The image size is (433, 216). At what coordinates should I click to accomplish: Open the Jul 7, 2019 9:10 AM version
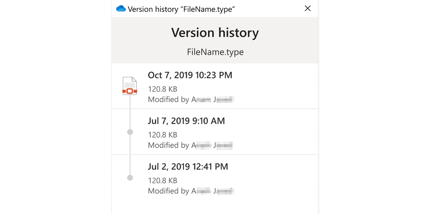[186, 121]
